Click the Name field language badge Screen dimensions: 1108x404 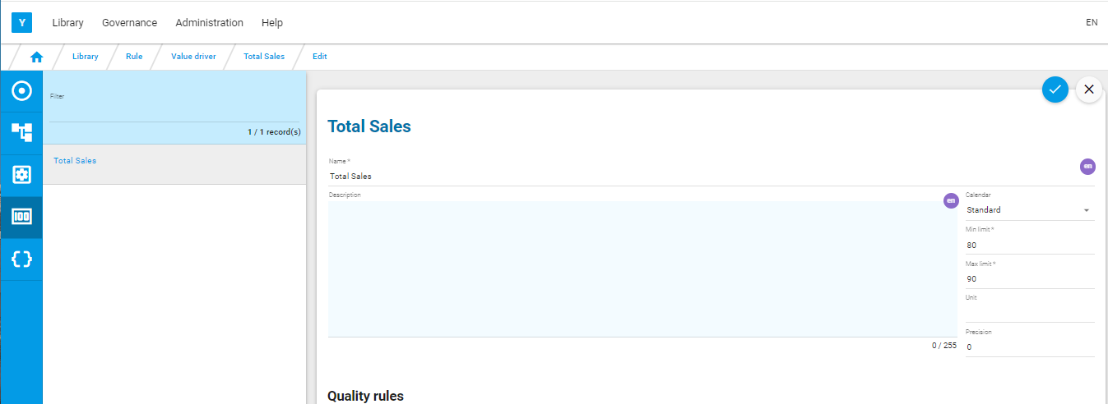tap(1087, 167)
